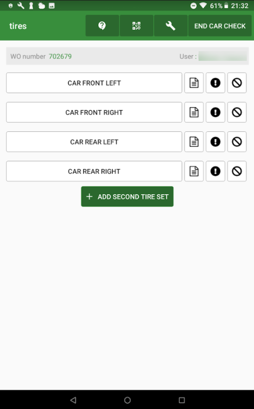The height and width of the screenshot is (409, 254).
Task: Tap the QR code scanner icon
Action: point(136,26)
